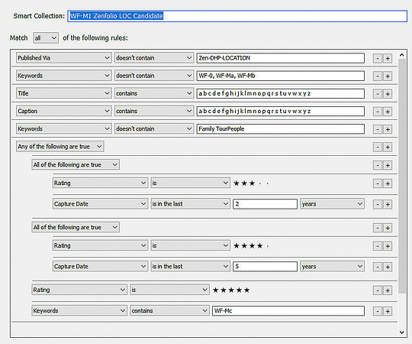The image size is (412, 344).
Task: Click Family TourPeople text field
Action: tap(280, 128)
